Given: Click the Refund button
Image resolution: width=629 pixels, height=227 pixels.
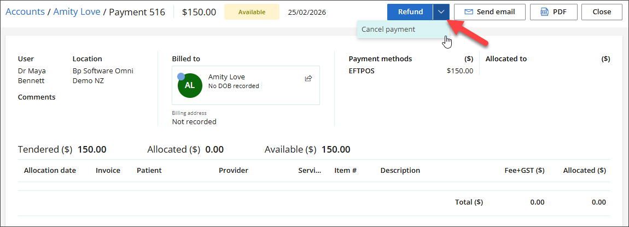Looking at the screenshot, I should 410,12.
